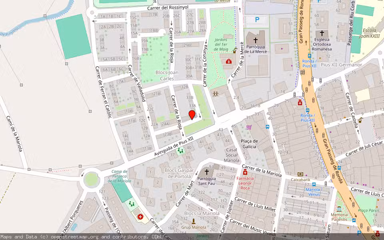Click the 'Plaça Parxís' park label
384x240 pixels.
pos(369,210)
